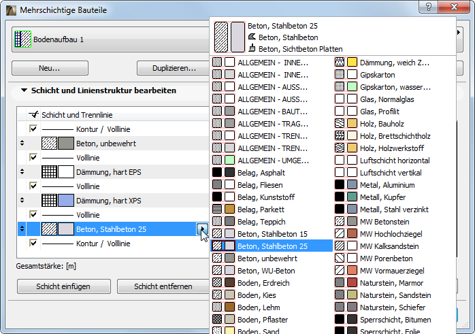Viewport: 475px width, 334px height.
Task: Click the Belag, Asphalt hatch icon
Action: click(217, 173)
